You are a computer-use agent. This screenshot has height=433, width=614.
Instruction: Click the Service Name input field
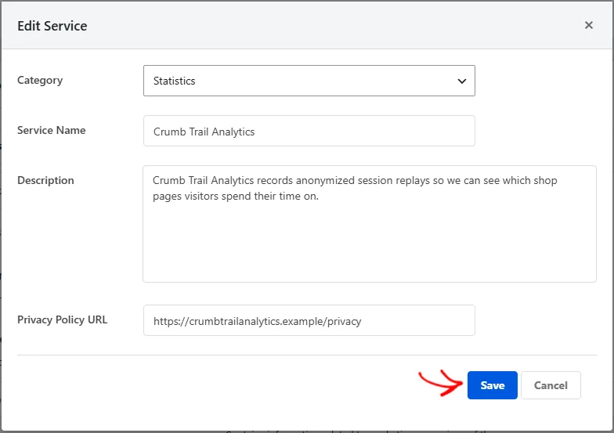[309, 131]
